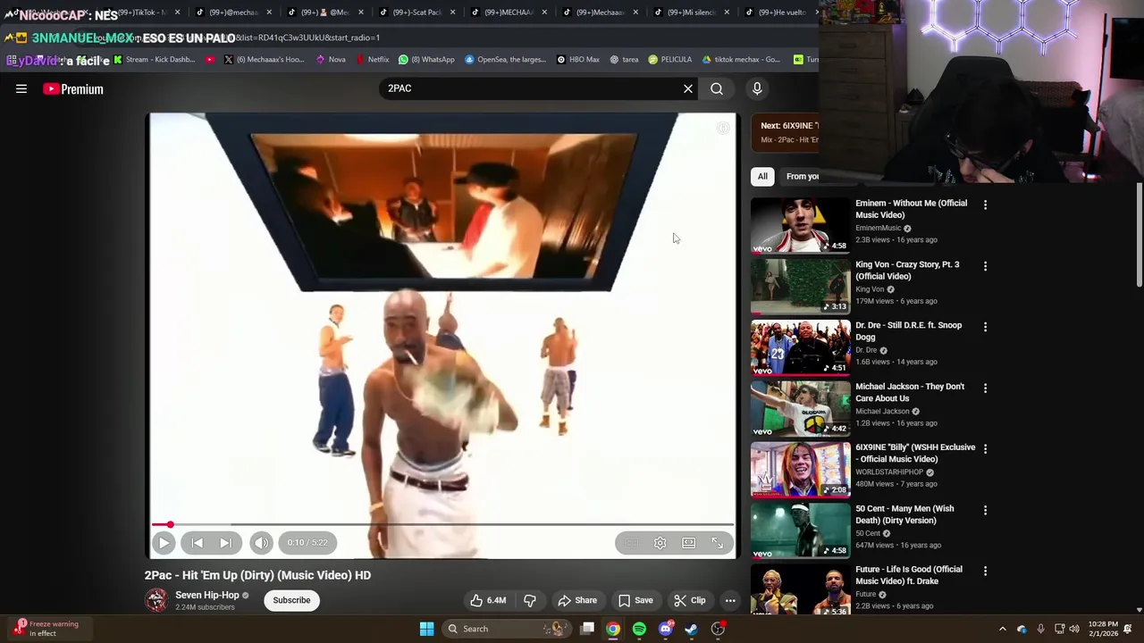Screen dimensions: 1144x643
Task: Open the 50 Cent Many Men title
Action: [x=905, y=514]
